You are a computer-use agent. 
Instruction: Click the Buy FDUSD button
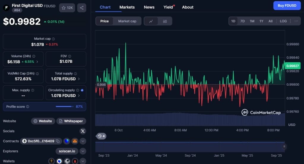click(287, 6)
